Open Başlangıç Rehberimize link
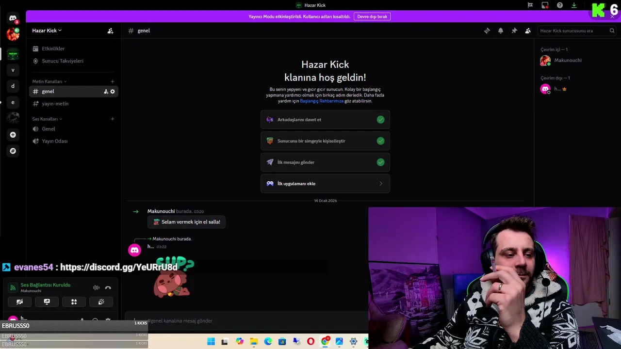621x349 pixels. pos(322,101)
